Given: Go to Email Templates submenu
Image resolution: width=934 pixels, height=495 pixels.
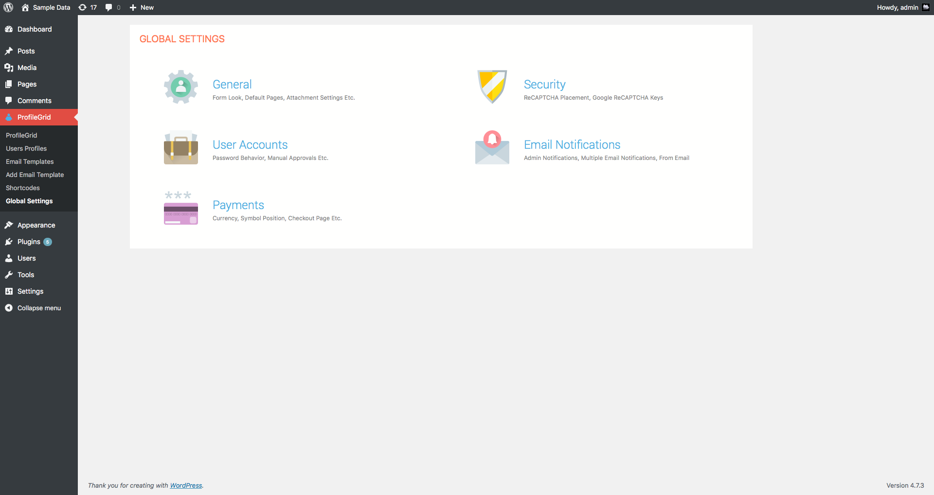Looking at the screenshot, I should (30, 161).
